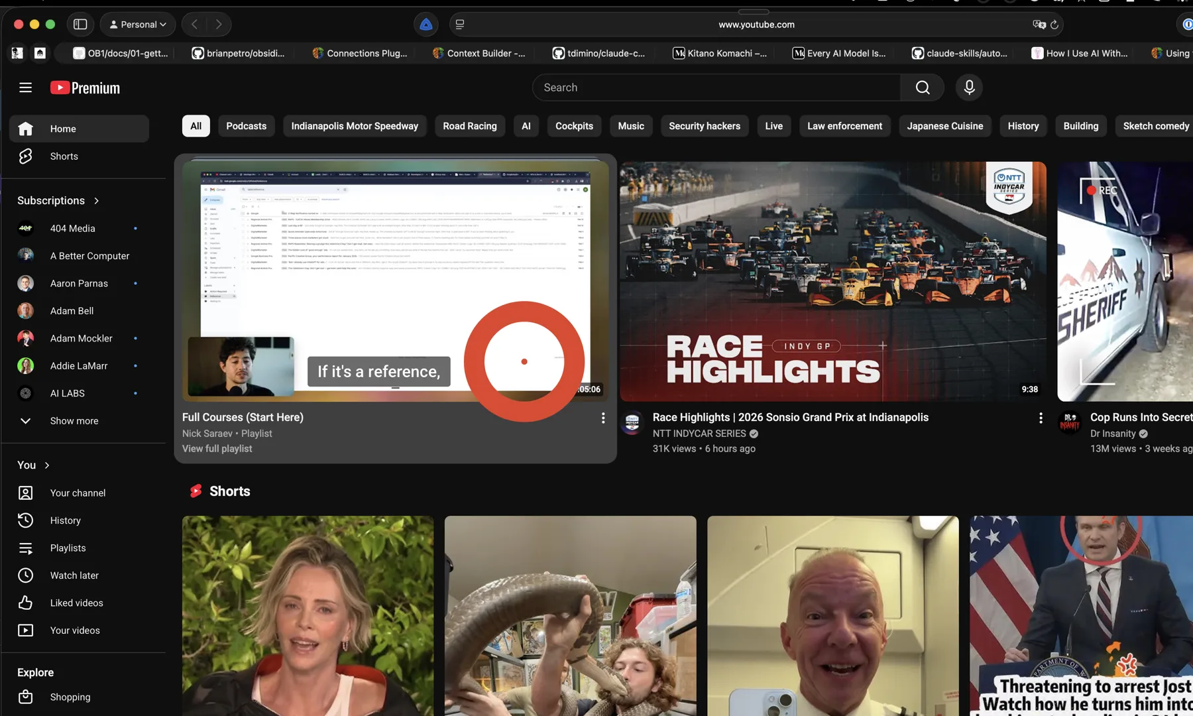Screen dimensions: 1193x716
Task: Select the Indianapolis Motor Speedway chip
Action: [355, 126]
